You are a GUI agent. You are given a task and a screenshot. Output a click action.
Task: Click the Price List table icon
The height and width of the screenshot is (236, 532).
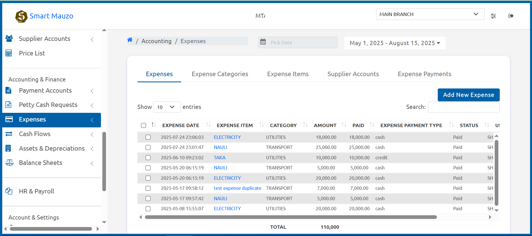(9, 53)
